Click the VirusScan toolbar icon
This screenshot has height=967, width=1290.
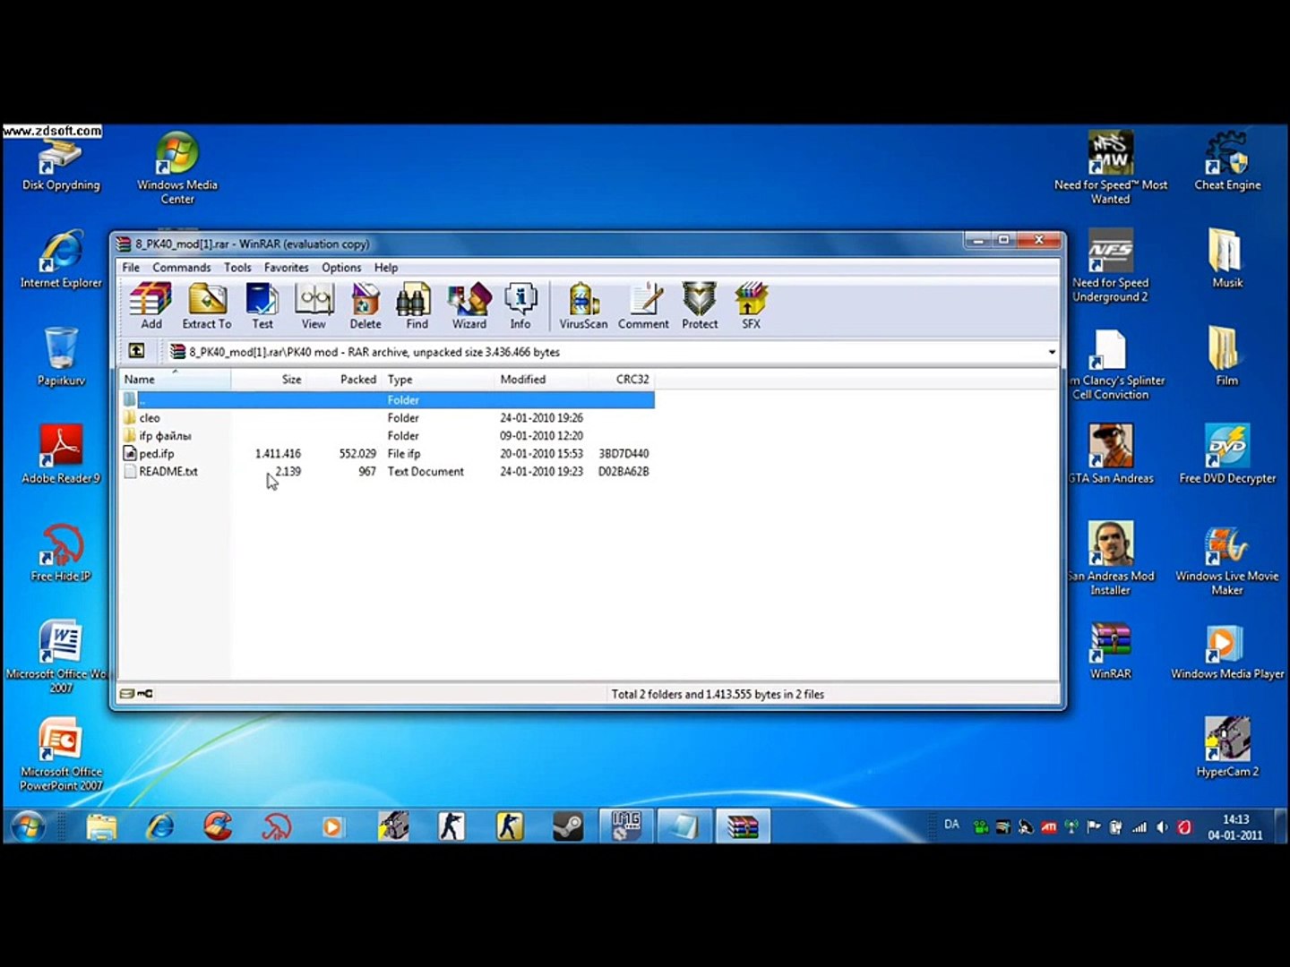583,305
